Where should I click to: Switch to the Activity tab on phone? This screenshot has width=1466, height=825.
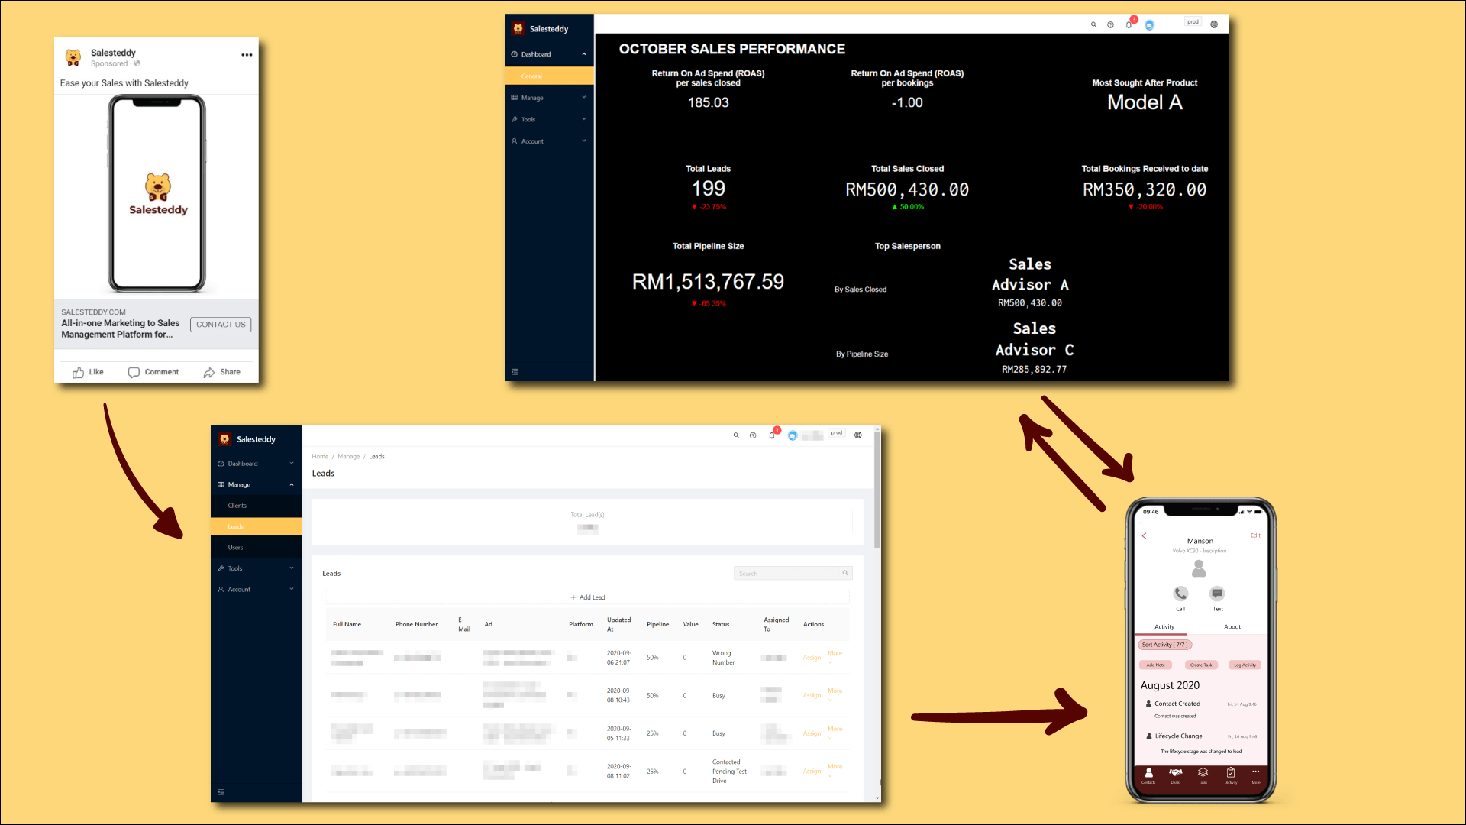point(1164,627)
